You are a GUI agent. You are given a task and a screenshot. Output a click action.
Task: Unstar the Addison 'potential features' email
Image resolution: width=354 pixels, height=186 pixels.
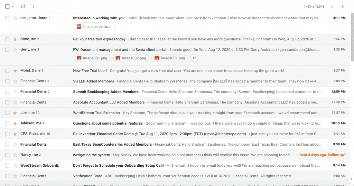pyautogui.click(x=15, y=123)
